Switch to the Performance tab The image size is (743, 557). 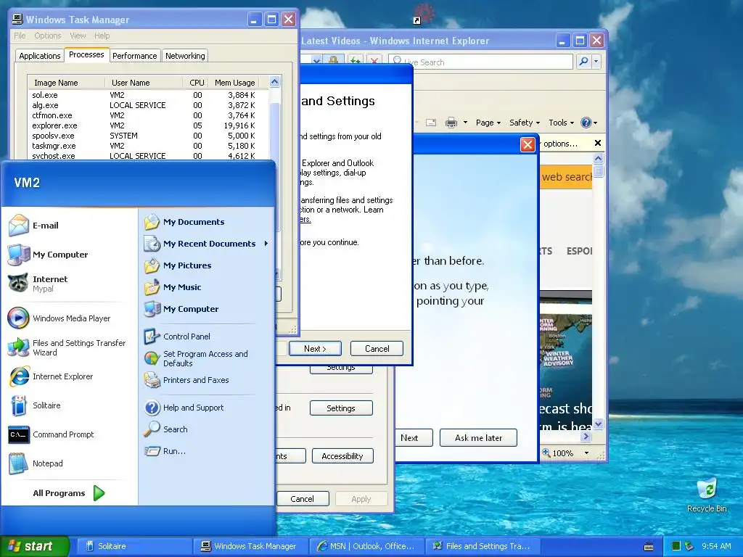(134, 55)
